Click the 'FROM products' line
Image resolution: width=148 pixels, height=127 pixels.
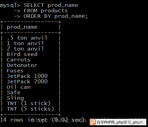click(46, 11)
